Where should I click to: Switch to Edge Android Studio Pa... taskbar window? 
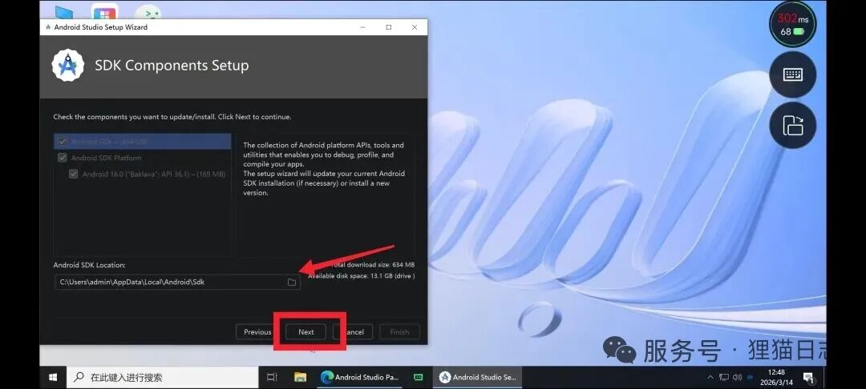[360, 378]
